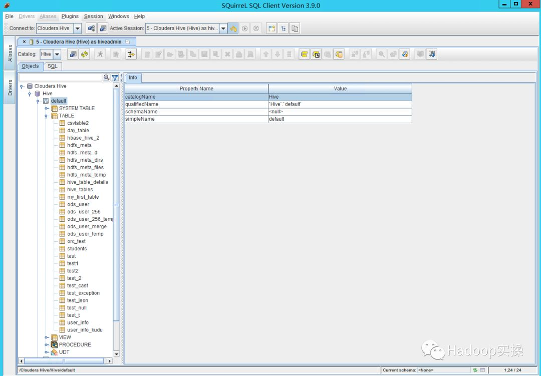Select the test_exception table

84,293
